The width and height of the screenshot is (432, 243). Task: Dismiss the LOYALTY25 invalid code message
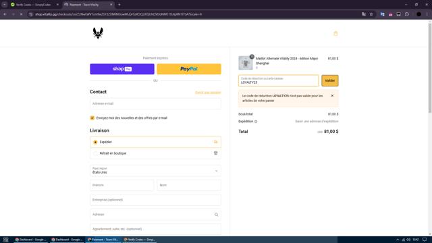332,96
